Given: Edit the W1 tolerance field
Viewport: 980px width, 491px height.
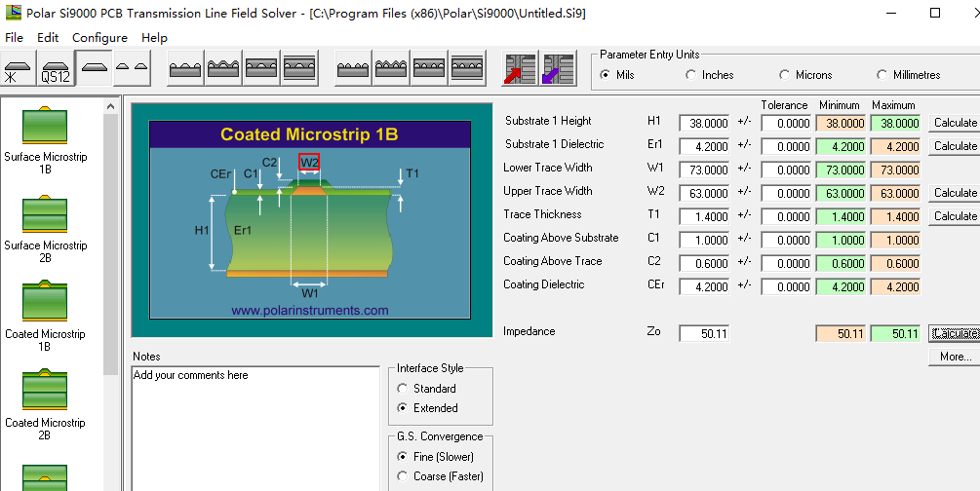Looking at the screenshot, I should (786, 170).
